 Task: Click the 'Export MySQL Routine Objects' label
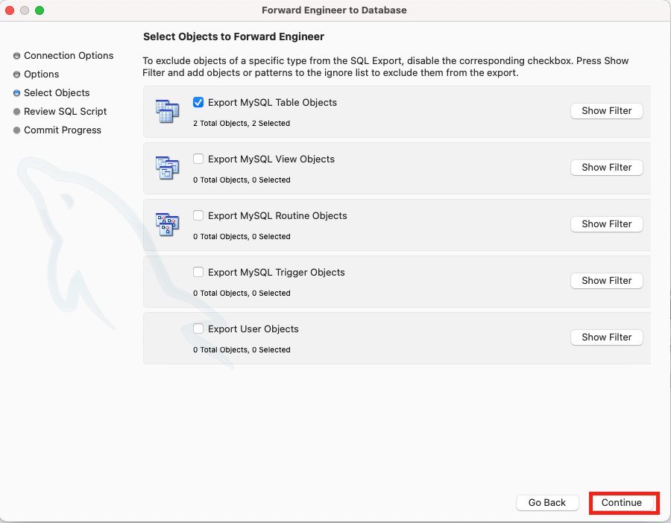coord(277,215)
